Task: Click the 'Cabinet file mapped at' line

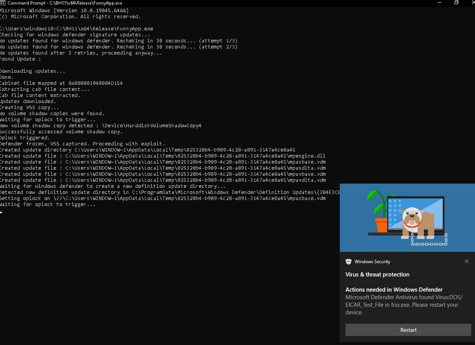Action: click(x=61, y=83)
